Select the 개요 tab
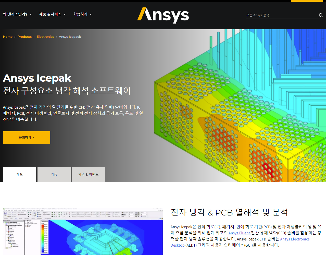This screenshot has height=255, width=326. (x=20, y=175)
